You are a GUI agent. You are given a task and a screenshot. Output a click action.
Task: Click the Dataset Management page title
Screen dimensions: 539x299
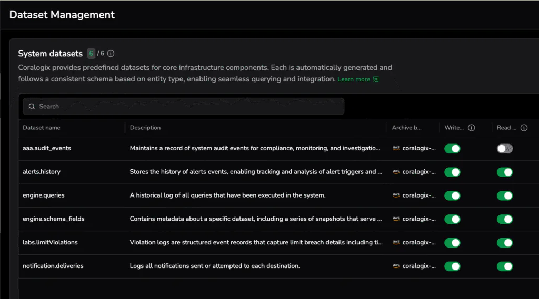point(62,15)
